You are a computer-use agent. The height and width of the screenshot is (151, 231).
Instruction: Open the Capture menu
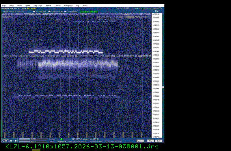[57, 5]
